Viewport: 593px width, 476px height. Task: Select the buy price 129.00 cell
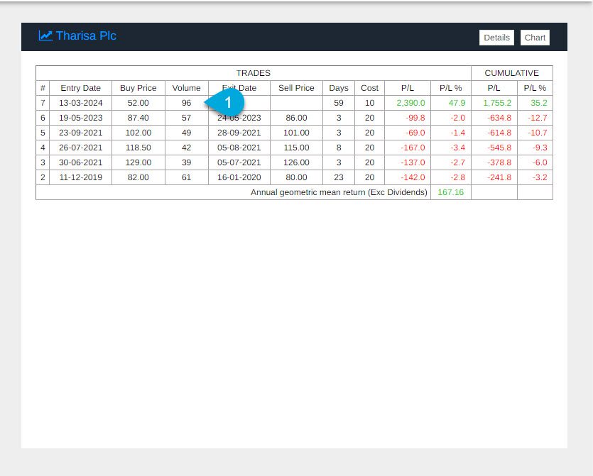coord(138,162)
